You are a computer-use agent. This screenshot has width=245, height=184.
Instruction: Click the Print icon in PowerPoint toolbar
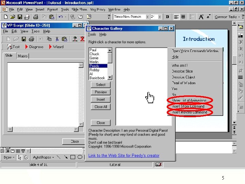pos(36,17)
